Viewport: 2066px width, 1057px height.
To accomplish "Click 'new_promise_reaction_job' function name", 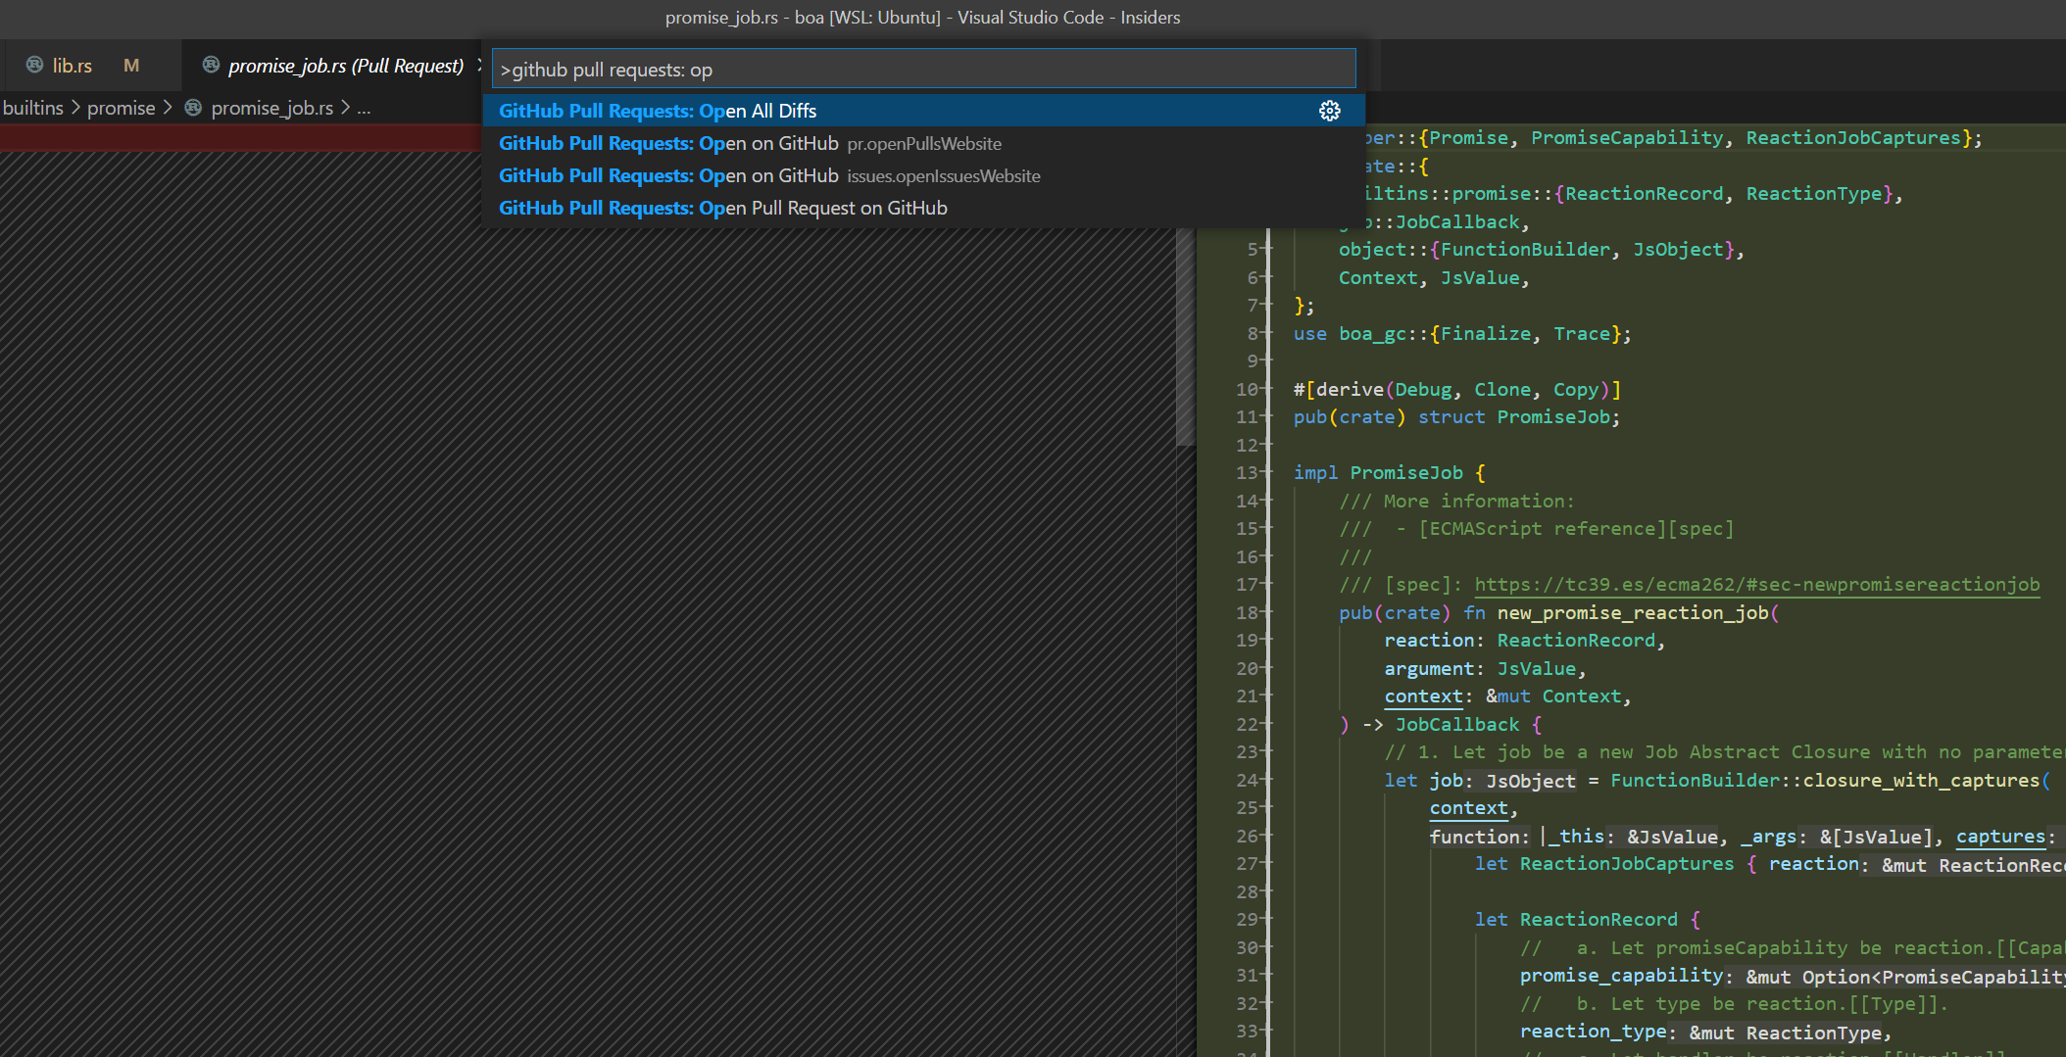I will [x=1632, y=613].
